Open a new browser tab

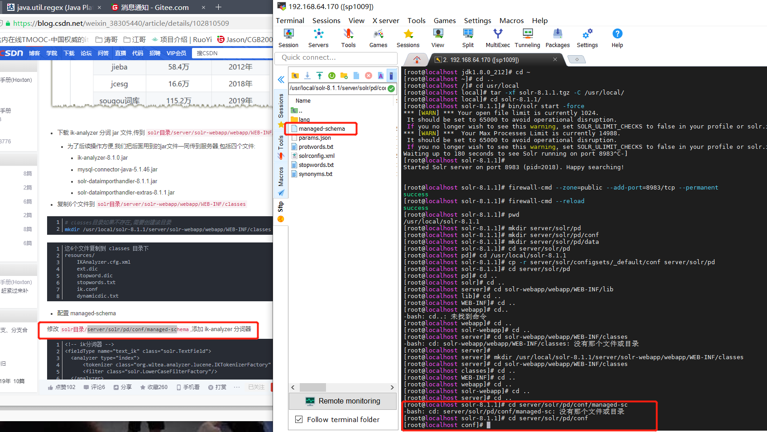[218, 7]
